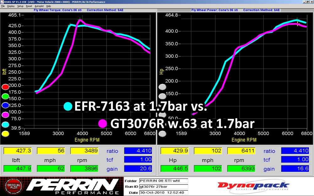This screenshot has height=196, width=314.
Task: Click the Fly Wheel Power graph title
Action: tap(215, 10)
